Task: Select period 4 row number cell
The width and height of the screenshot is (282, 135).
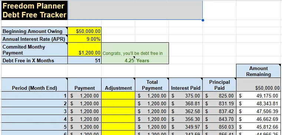Action: click(x=34, y=119)
